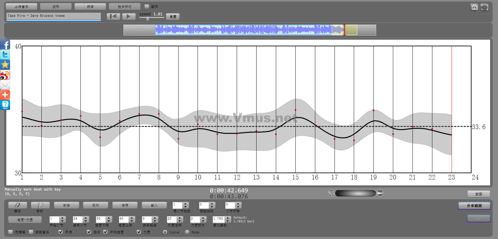This screenshot has height=239, width=498.
Task: Decrease the 结束小节 value with down arrow
Action: point(86,221)
